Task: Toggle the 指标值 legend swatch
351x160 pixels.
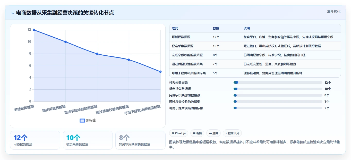Action: (x=82, y=120)
